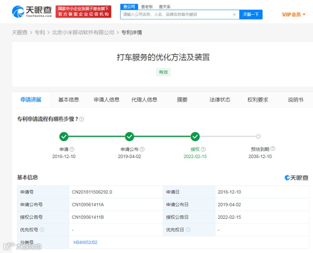Open the 申请人信息 tab
Viewport: 313px width, 253px height.
(x=107, y=100)
